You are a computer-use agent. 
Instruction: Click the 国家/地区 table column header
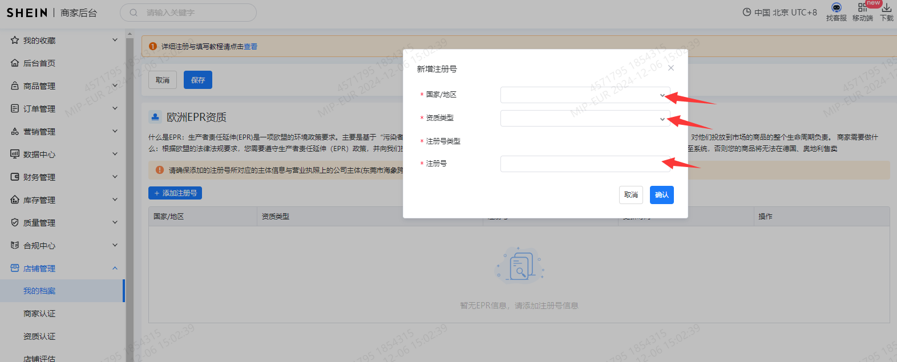point(168,217)
